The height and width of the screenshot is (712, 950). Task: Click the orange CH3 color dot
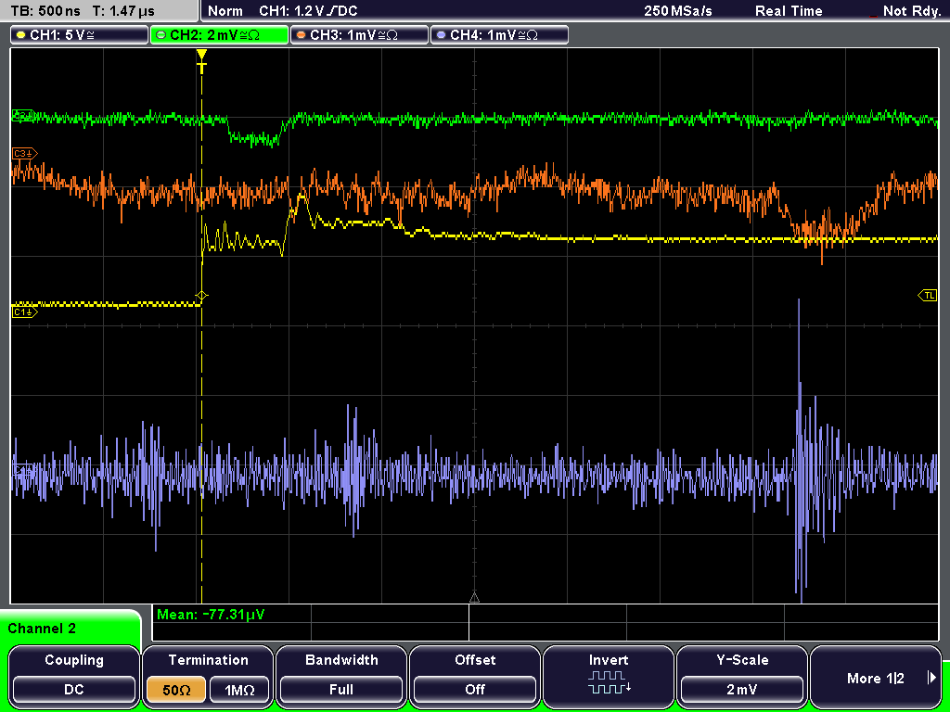click(302, 35)
